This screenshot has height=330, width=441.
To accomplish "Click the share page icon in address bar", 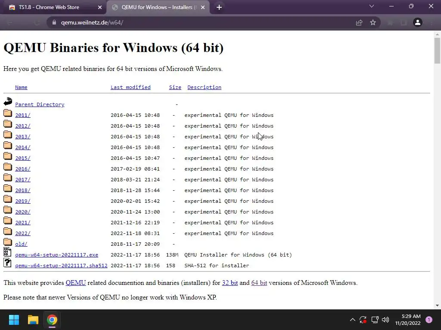I will [359, 22].
